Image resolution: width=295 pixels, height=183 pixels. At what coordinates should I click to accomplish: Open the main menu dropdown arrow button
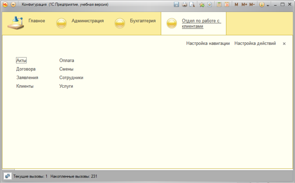click(x=13, y=5)
